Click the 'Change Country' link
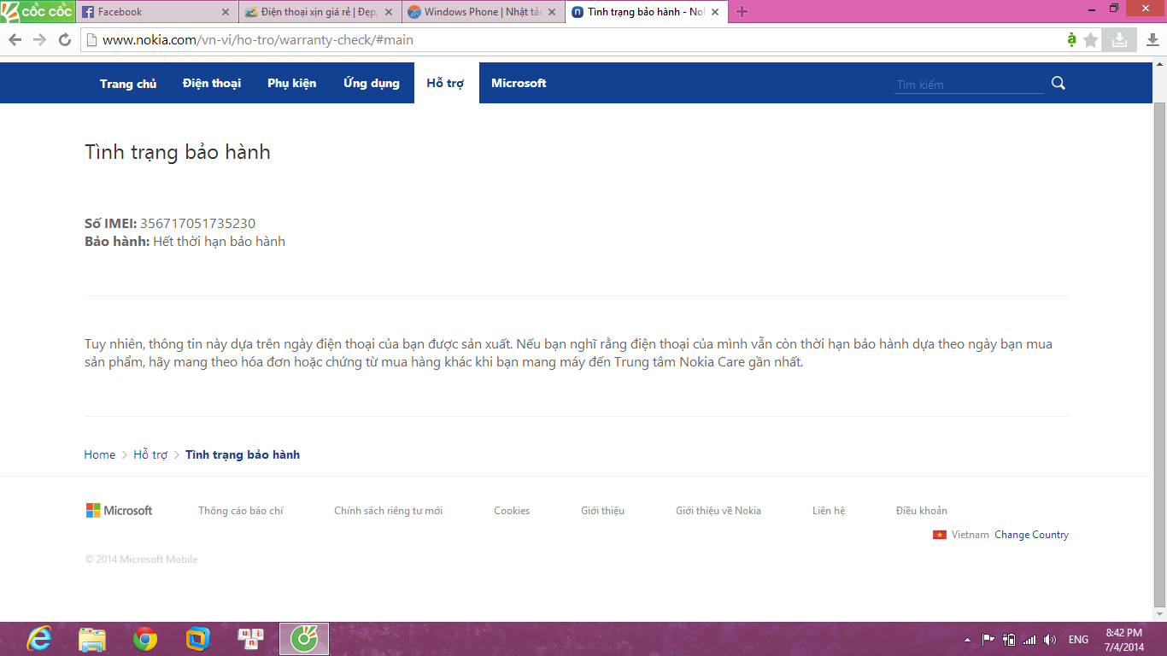The image size is (1167, 656). click(x=1031, y=535)
